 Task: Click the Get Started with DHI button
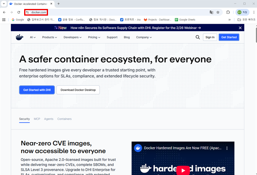pos(37,90)
